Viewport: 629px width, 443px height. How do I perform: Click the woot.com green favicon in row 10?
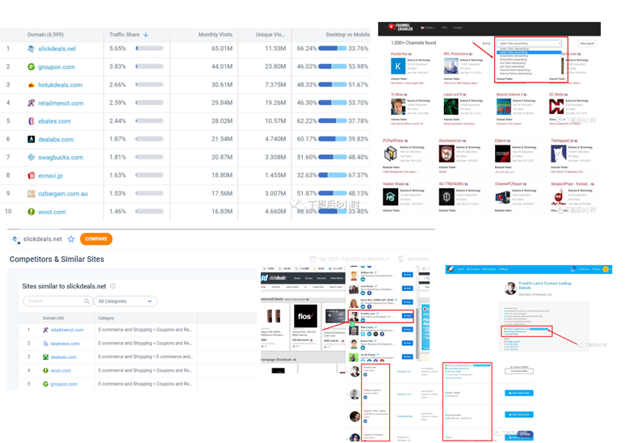click(31, 212)
